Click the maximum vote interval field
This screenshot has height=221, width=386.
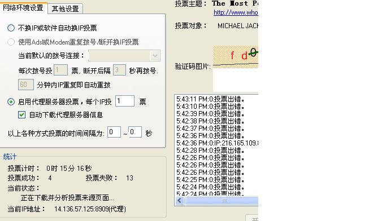(135, 132)
